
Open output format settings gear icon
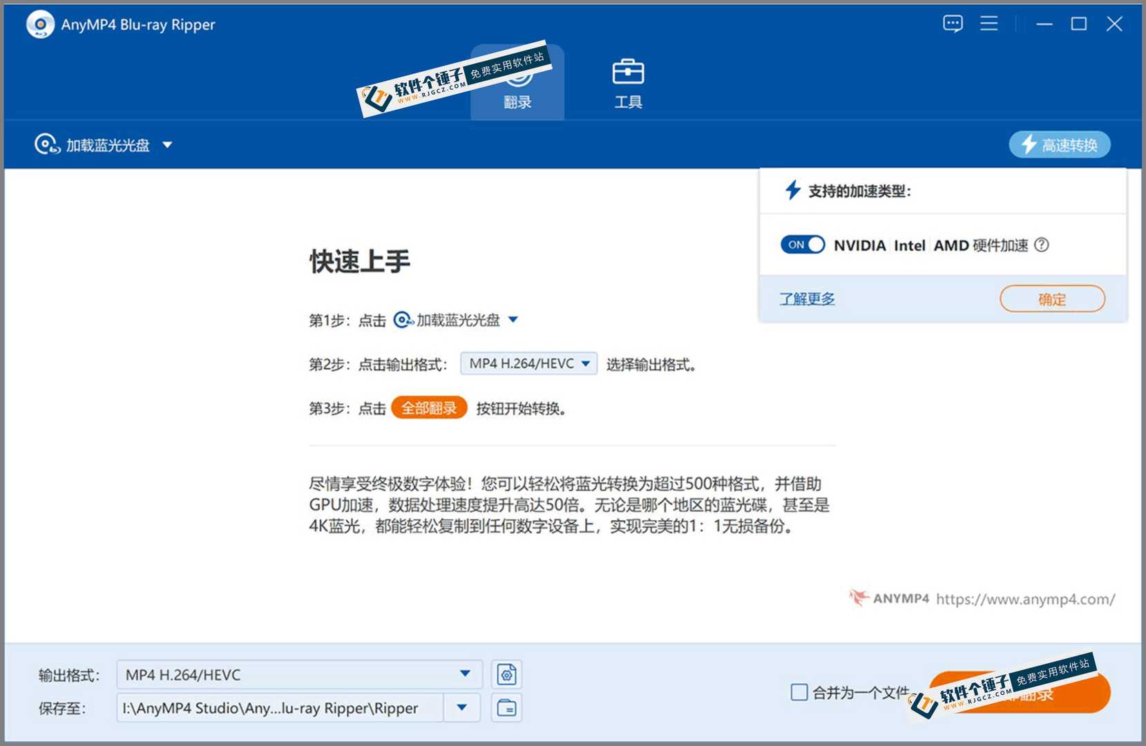tap(506, 674)
